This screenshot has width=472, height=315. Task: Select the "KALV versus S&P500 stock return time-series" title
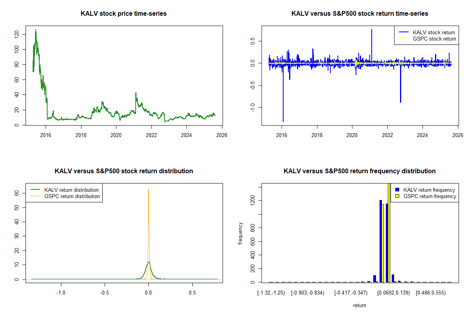[360, 14]
